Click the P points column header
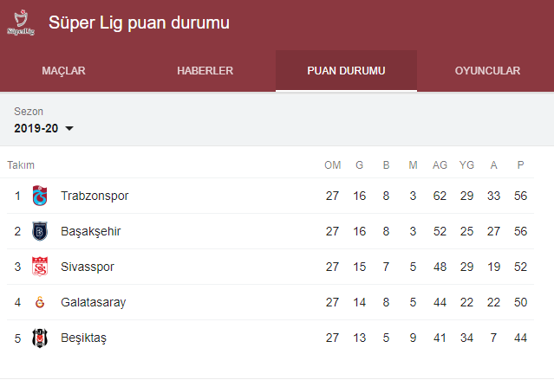 pyautogui.click(x=520, y=165)
